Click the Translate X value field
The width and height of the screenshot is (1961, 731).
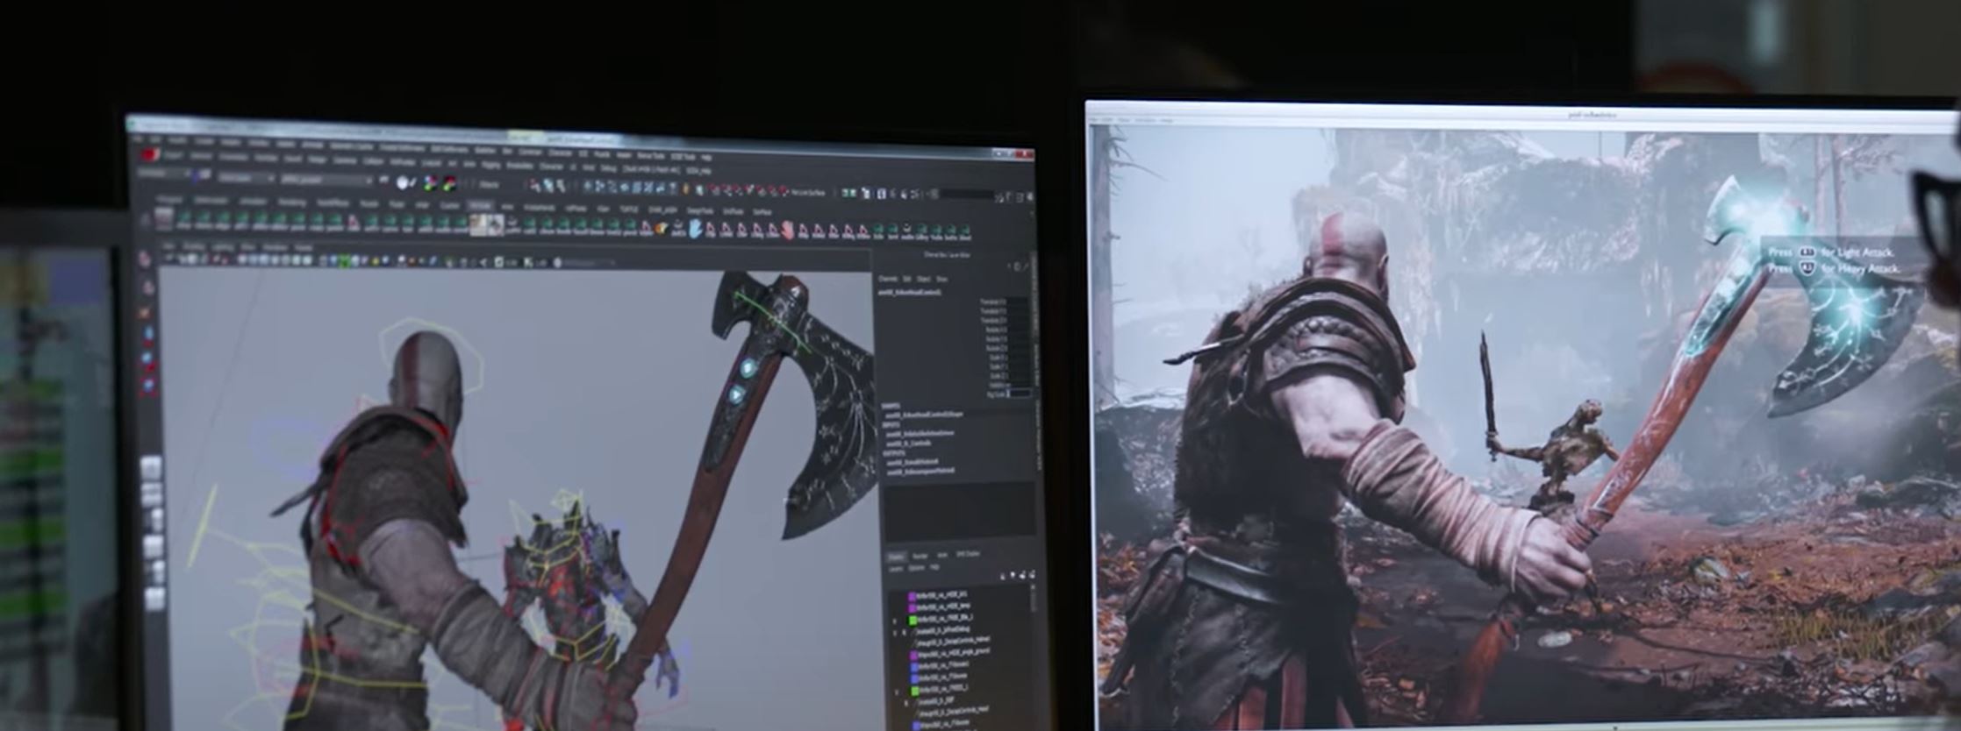tap(1017, 302)
